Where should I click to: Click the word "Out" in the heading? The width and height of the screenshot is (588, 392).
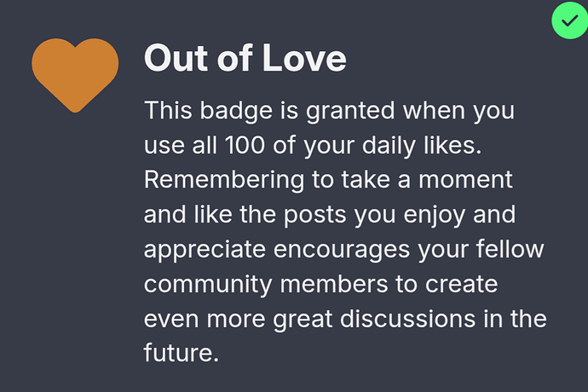tap(176, 58)
